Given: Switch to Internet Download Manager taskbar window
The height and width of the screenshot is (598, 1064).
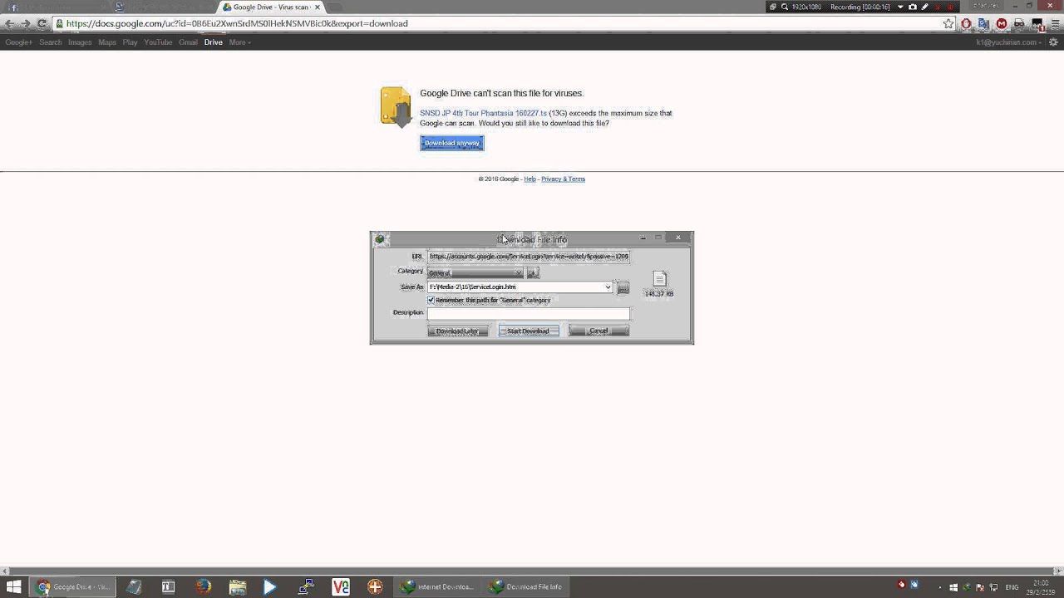Looking at the screenshot, I should coord(437,586).
